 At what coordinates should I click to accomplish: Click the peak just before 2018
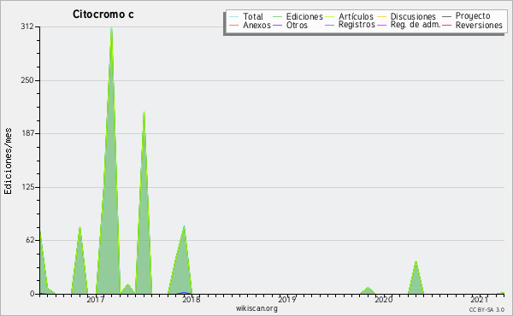coord(184,227)
